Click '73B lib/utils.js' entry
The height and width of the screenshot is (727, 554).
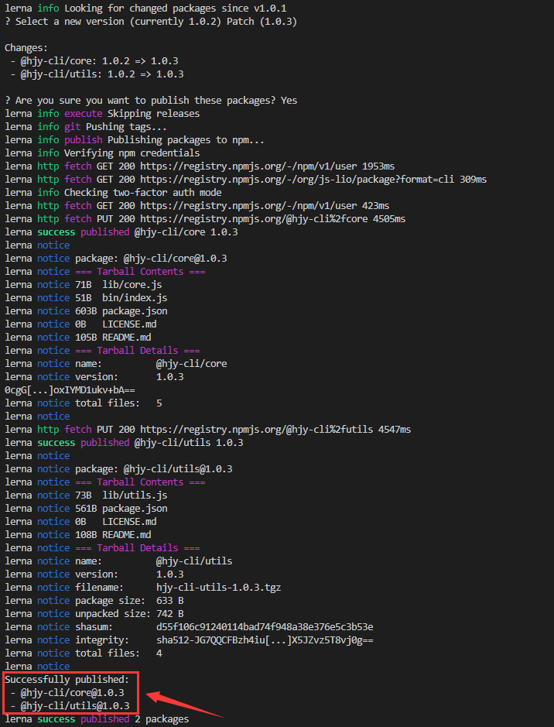tap(121, 496)
